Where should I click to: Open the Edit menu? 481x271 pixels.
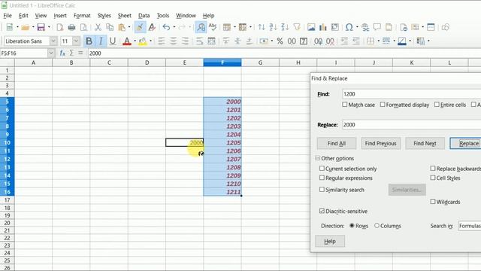pyautogui.click(x=23, y=15)
